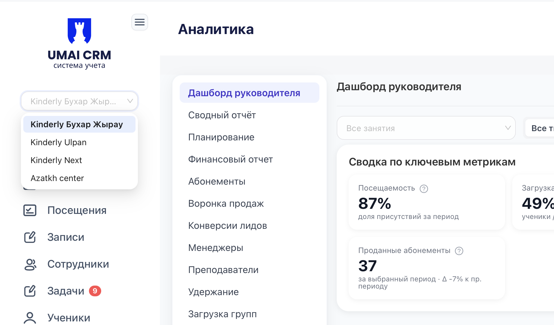Click the hamburger menu toggle button
This screenshot has width=554, height=325.
pyautogui.click(x=139, y=22)
